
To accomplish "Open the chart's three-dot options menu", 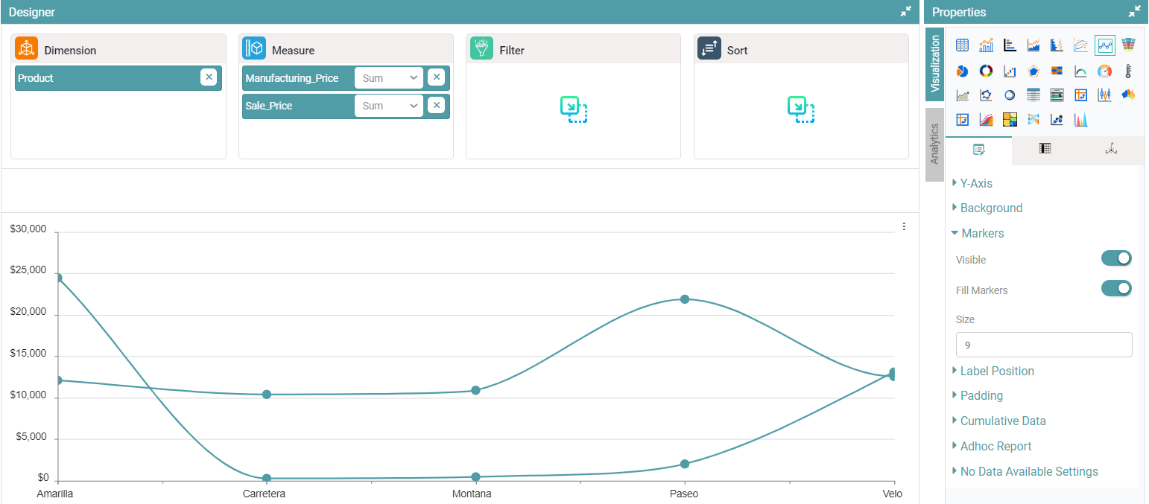I will pyautogui.click(x=904, y=226).
